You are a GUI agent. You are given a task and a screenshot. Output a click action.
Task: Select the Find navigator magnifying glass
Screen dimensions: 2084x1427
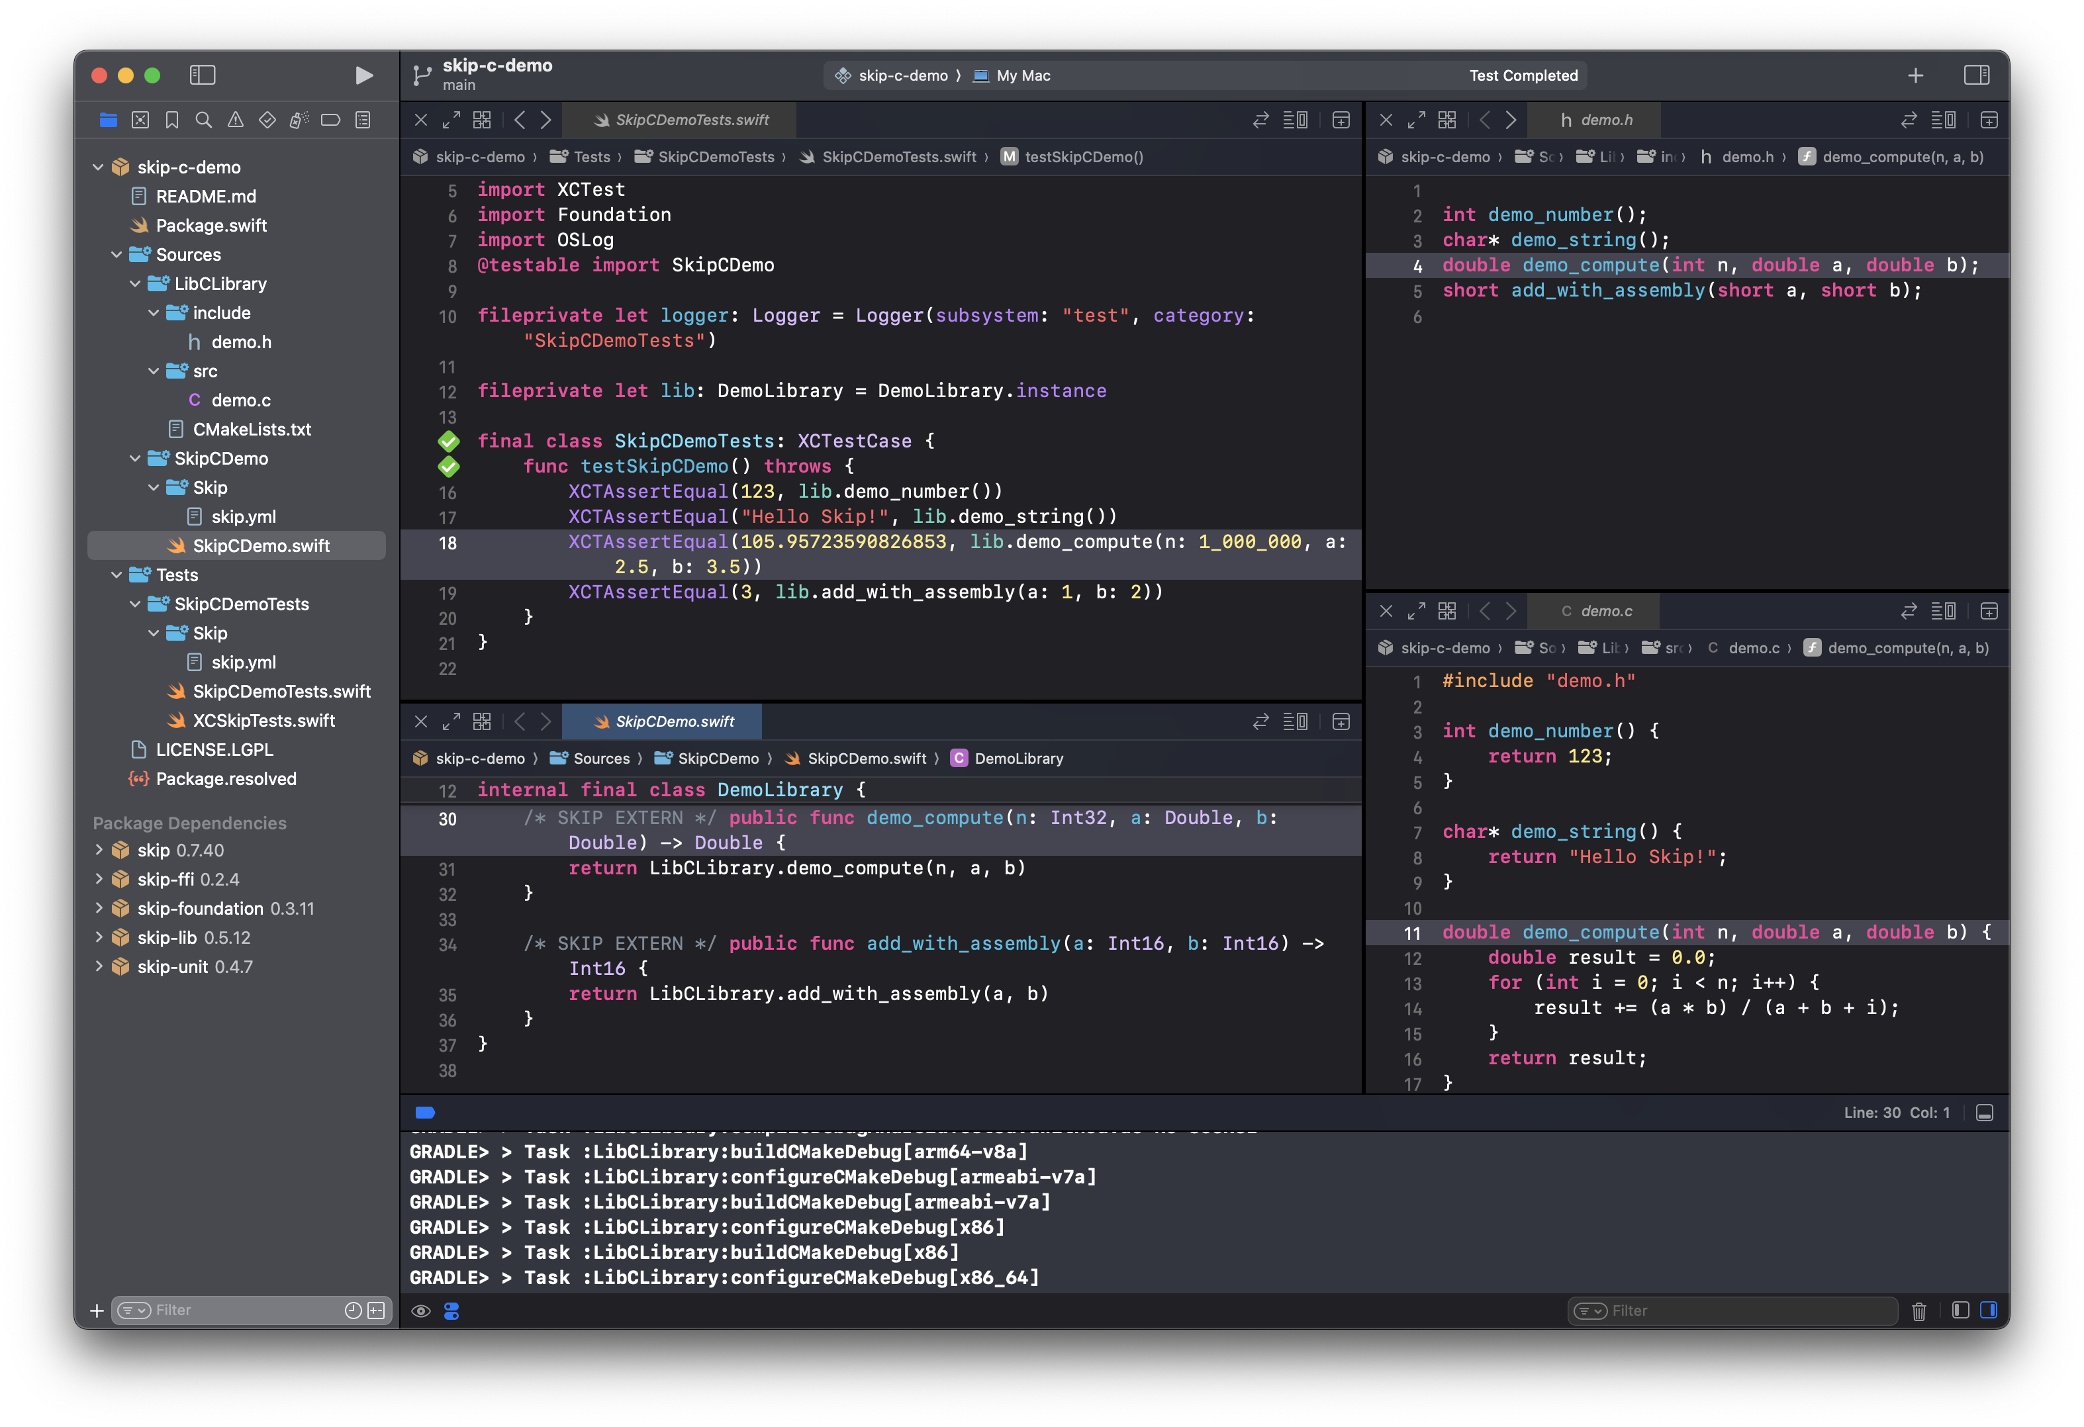[203, 119]
